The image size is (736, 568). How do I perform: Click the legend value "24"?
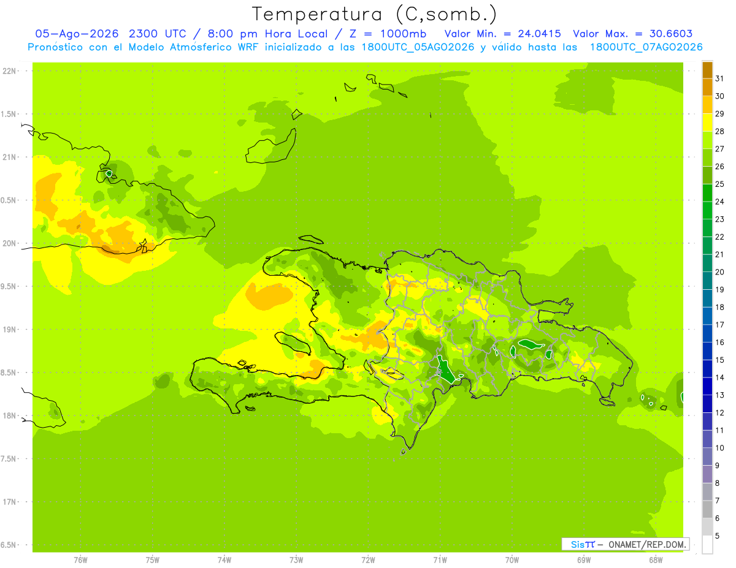coord(720,202)
